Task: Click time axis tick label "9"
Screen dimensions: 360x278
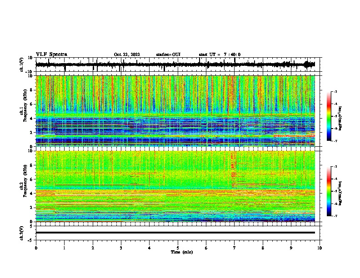Action: point(291,248)
